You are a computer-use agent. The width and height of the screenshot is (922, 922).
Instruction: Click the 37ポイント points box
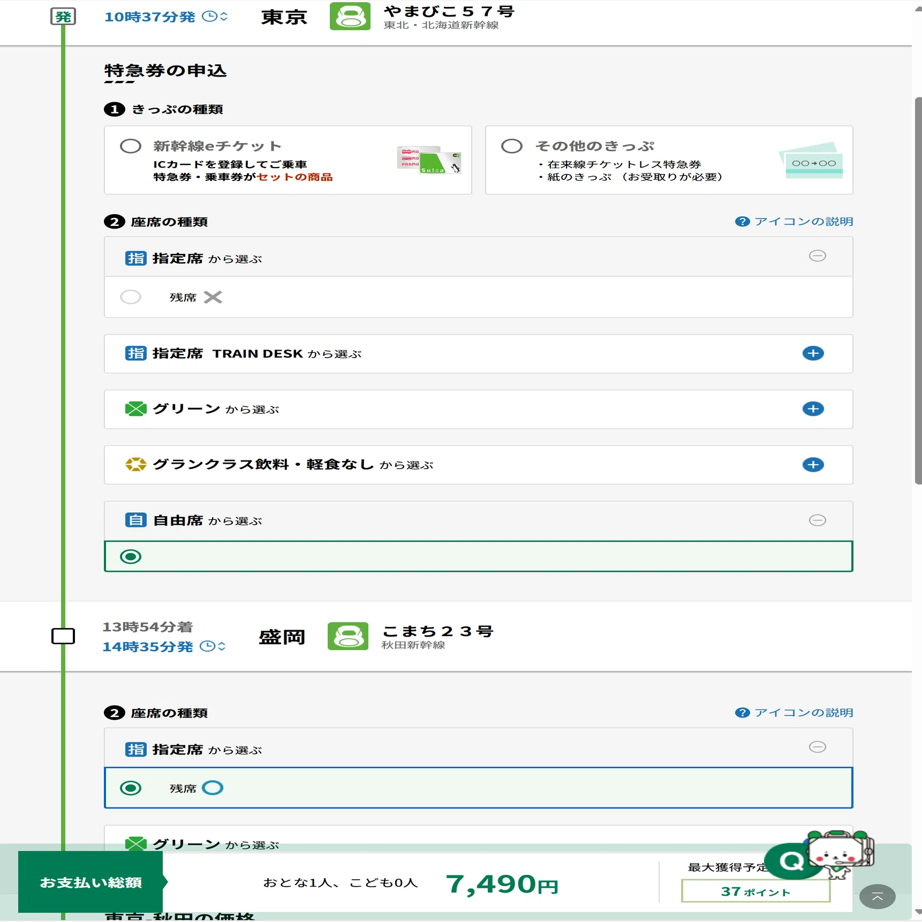pyautogui.click(x=755, y=891)
